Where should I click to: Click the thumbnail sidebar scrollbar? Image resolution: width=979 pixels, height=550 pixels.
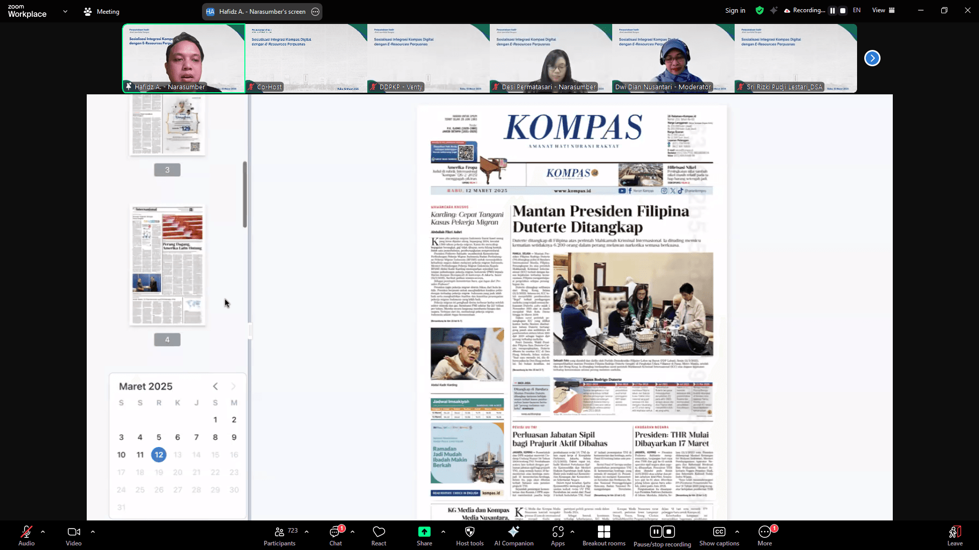point(245,194)
